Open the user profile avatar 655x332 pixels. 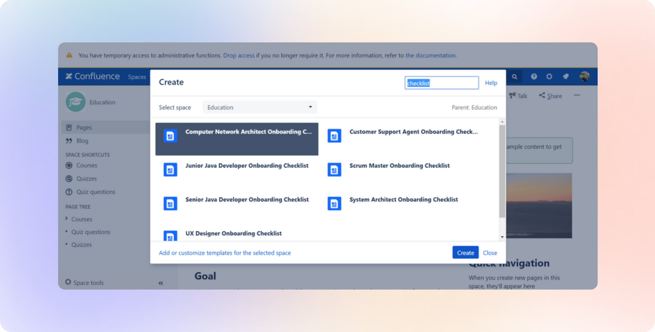tap(584, 77)
